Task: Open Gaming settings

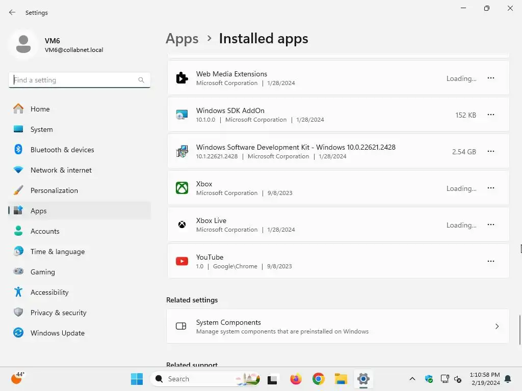Action: coord(79,272)
